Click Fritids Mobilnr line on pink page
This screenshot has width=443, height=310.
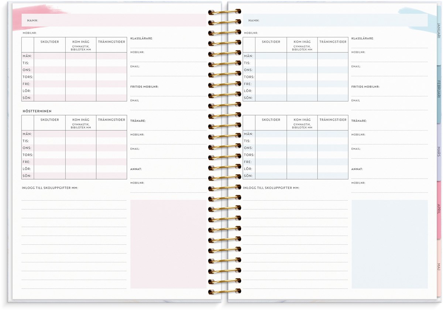tap(168, 93)
